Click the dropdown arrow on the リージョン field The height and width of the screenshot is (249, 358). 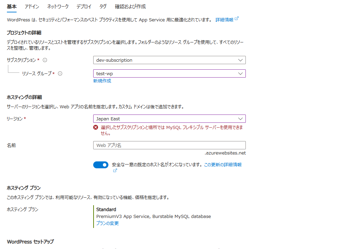tap(241, 118)
